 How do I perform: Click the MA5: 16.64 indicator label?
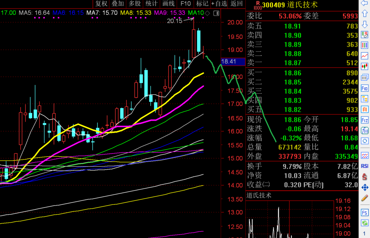(x=34, y=13)
